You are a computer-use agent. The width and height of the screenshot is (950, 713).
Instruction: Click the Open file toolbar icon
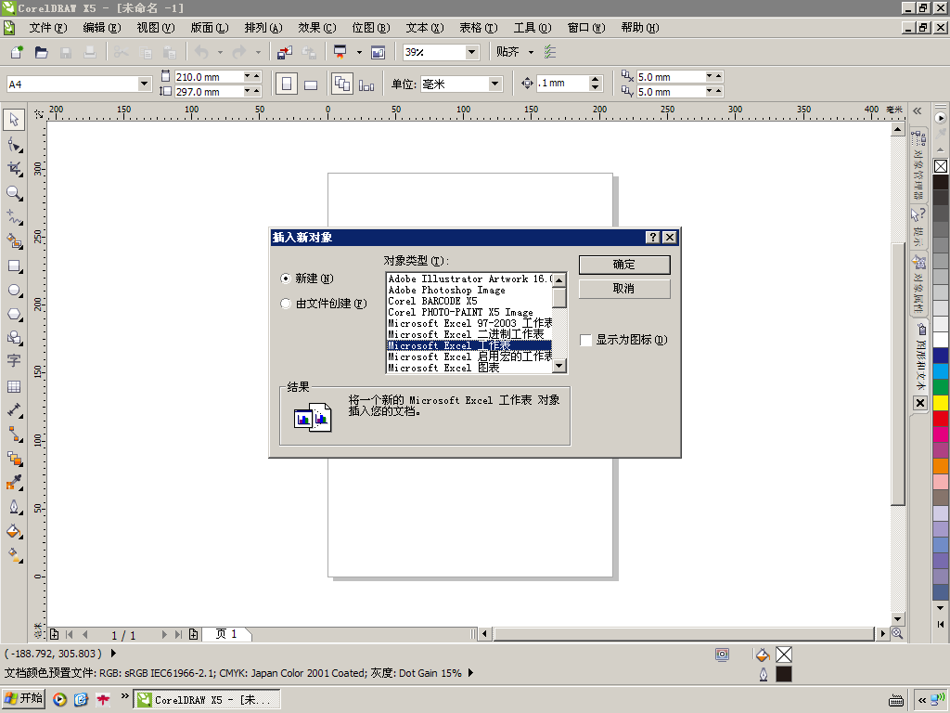coord(41,52)
